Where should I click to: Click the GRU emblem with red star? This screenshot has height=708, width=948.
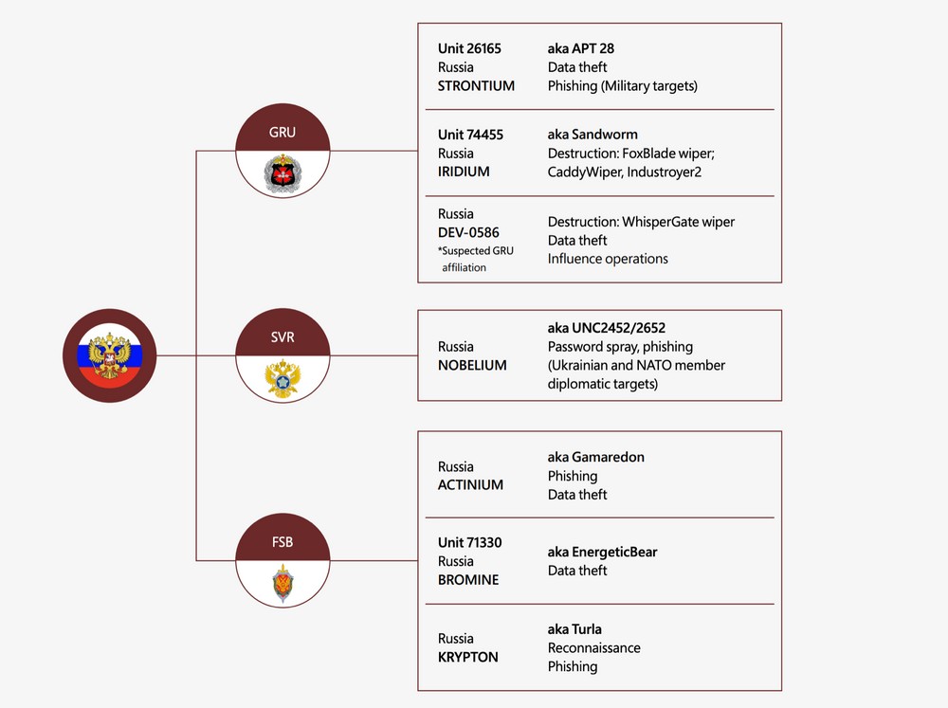(283, 172)
